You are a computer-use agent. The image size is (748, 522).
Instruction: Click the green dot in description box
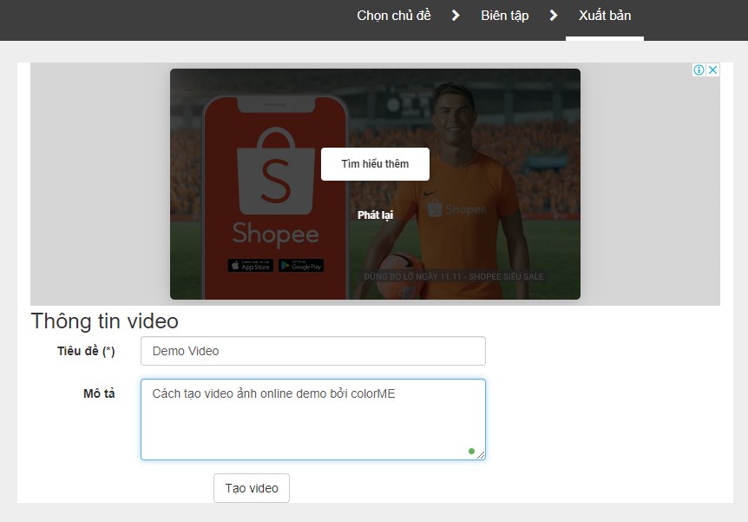(471, 452)
